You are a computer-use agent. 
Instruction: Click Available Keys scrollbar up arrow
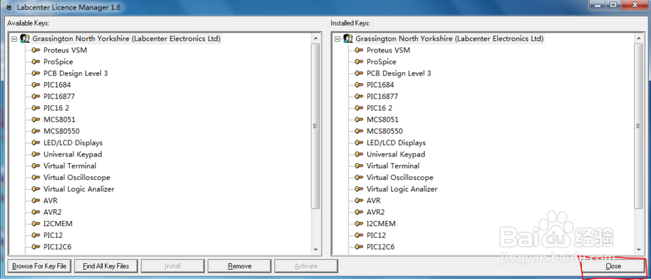(316, 38)
